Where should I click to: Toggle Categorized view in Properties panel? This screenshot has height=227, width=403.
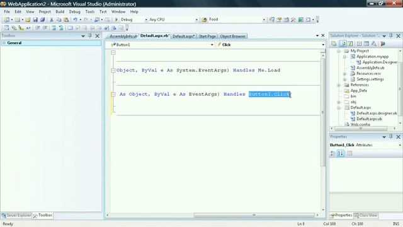(333, 153)
